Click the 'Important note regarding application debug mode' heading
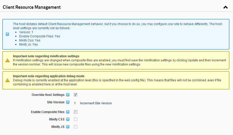233x135 pixels. point(49,76)
